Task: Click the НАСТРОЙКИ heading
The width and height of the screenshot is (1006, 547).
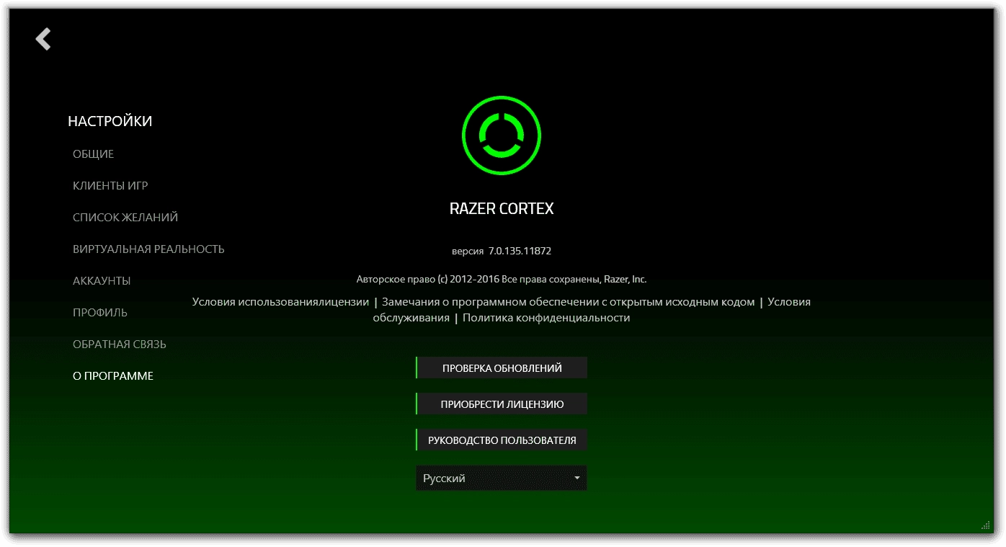Action: pyautogui.click(x=110, y=121)
